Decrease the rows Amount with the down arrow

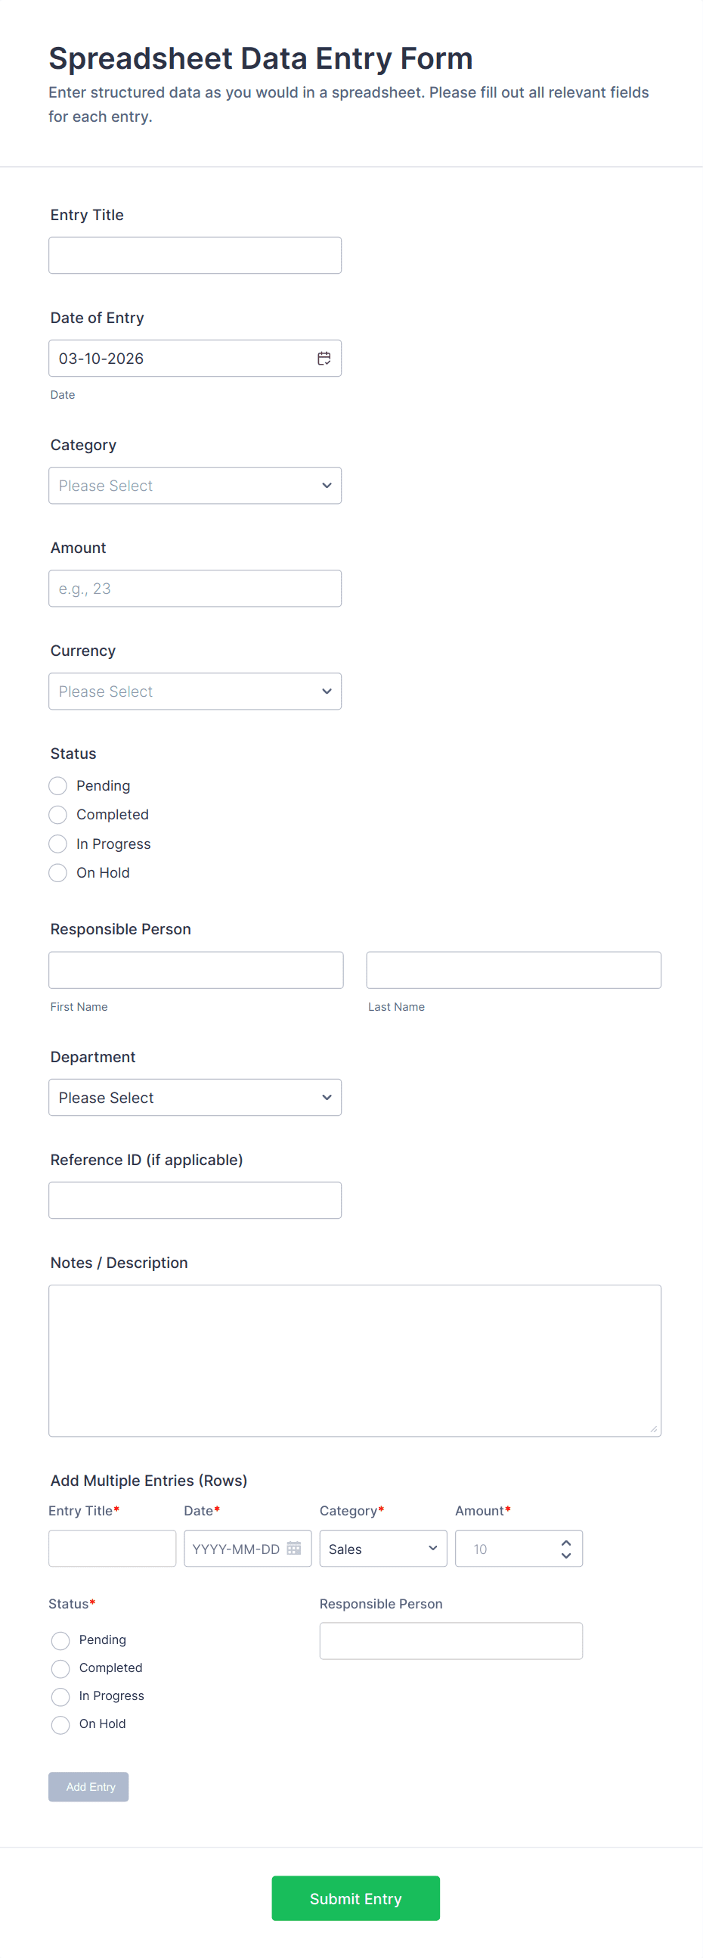click(565, 1556)
